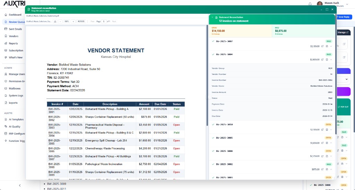Expand details for BW-2025-3002 row
The image size is (355, 190).
331,170
